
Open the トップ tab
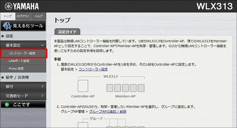coord(8,16)
